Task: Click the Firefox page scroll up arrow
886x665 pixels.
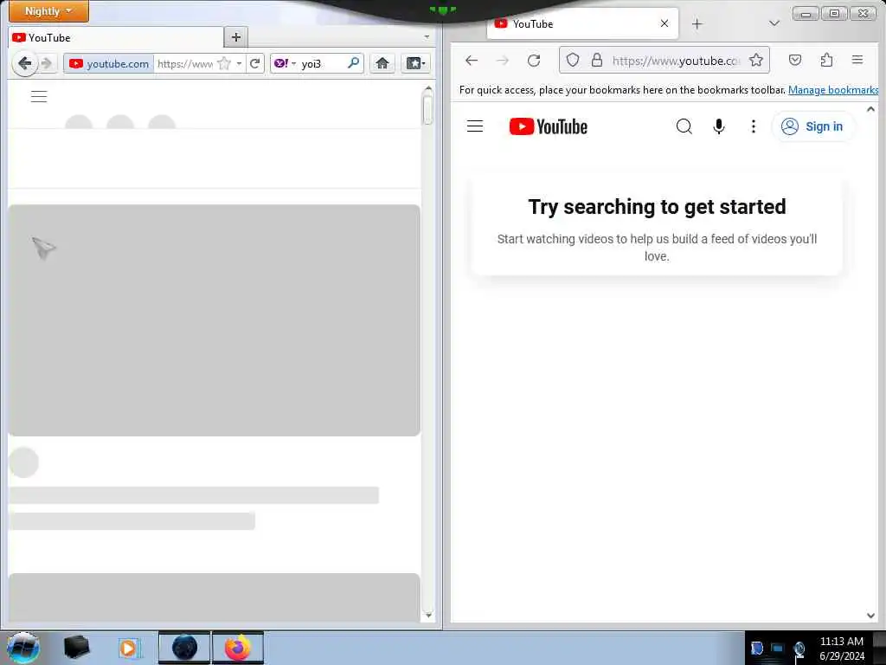Action: 870,109
